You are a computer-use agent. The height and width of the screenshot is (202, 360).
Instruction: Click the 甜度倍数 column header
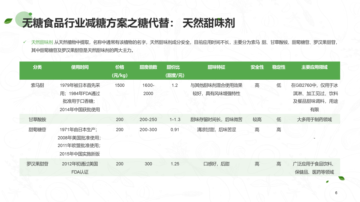(x=148, y=67)
